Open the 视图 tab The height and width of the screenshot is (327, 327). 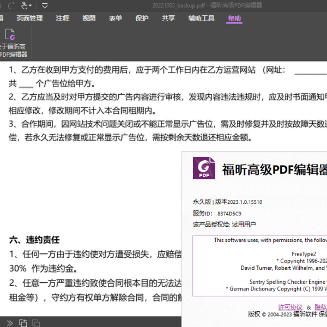pos(89,19)
